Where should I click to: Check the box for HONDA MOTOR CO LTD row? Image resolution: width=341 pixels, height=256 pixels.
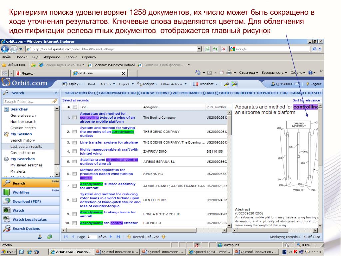[75, 214]
